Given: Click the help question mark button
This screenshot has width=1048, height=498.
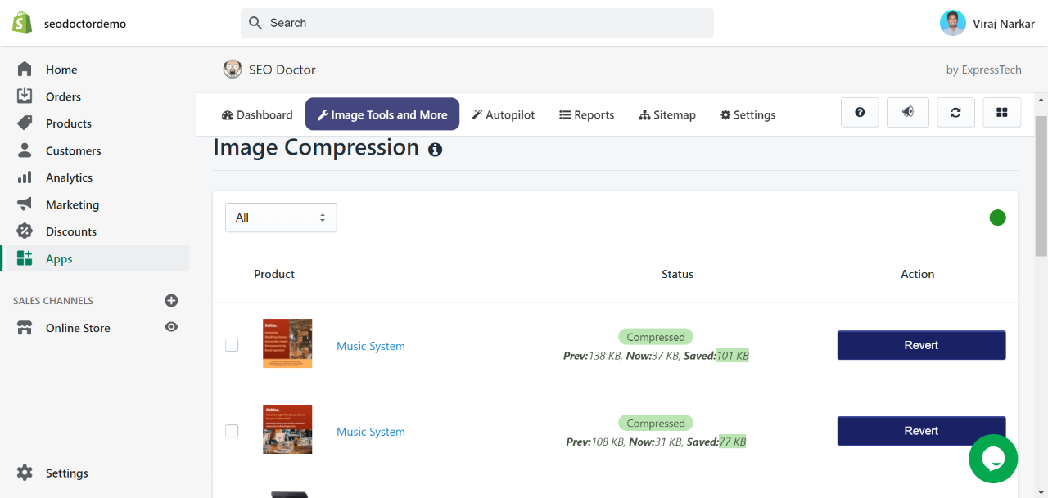Looking at the screenshot, I should coord(860,113).
